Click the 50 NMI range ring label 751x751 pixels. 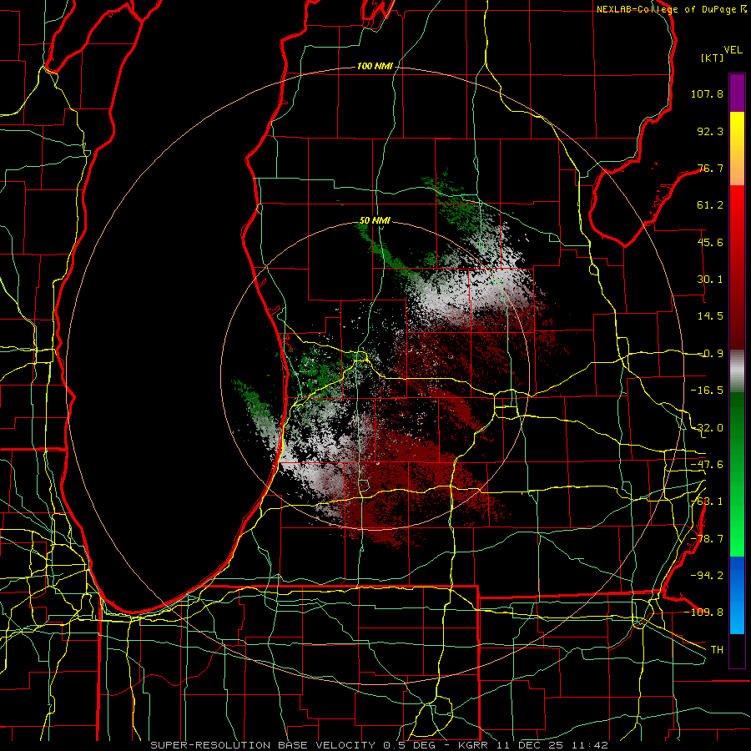[375, 221]
